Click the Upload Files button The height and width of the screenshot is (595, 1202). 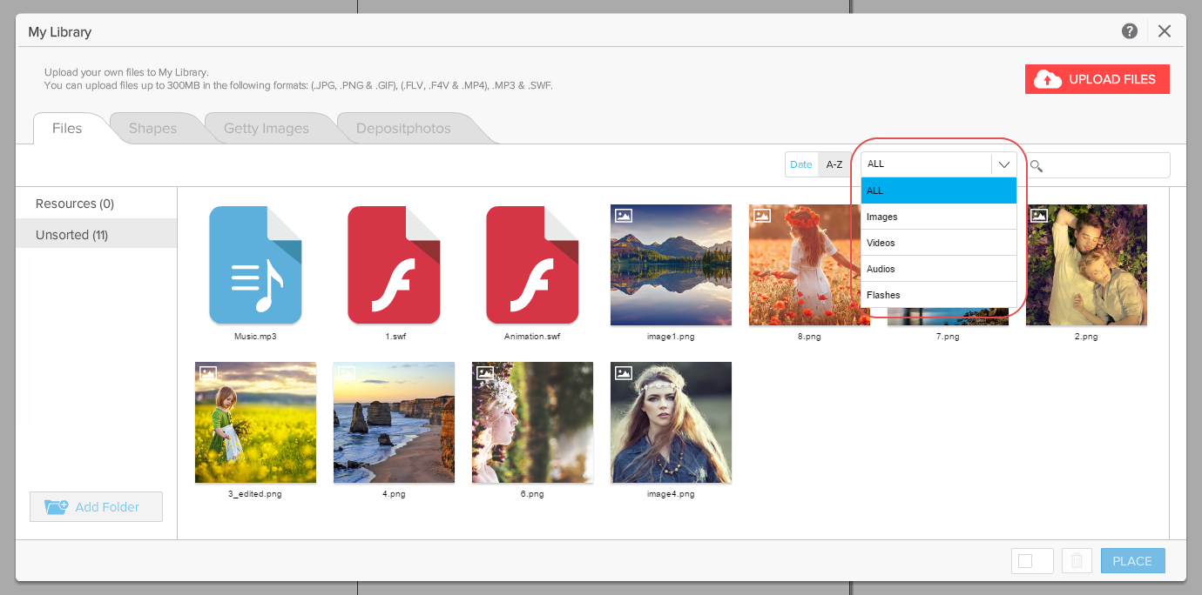[1097, 79]
